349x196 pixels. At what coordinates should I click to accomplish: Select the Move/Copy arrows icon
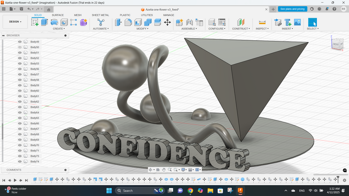tap(167, 22)
